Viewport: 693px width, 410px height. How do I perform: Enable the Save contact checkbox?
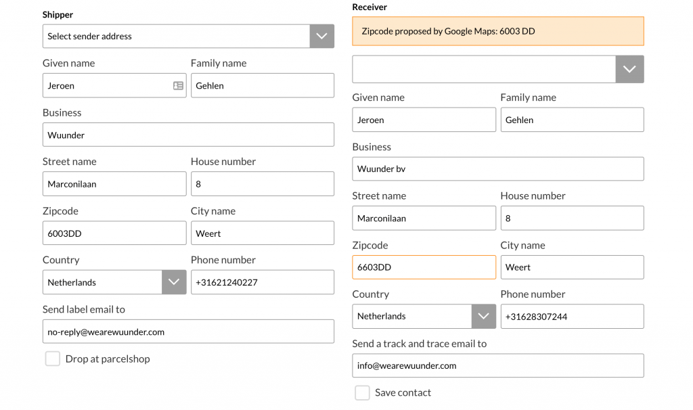pos(363,393)
